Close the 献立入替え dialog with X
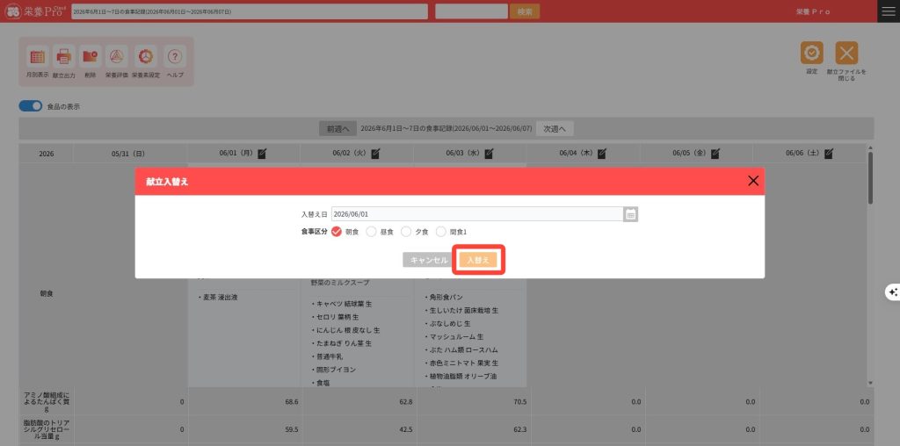Viewport: 900px width, 446px height. (753, 181)
